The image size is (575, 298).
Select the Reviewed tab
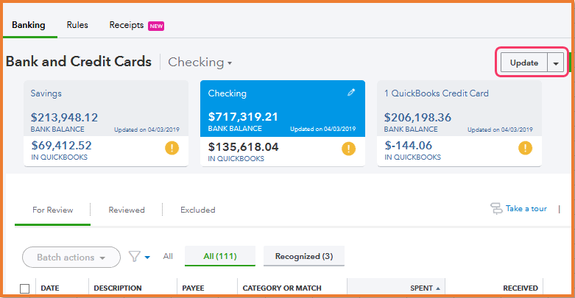pyautogui.click(x=127, y=210)
